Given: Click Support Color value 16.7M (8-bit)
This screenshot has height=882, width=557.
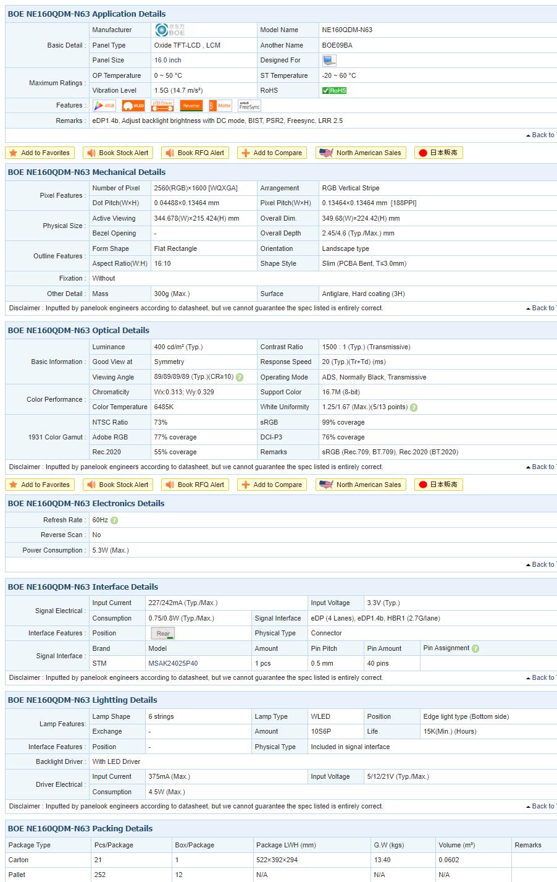Looking at the screenshot, I should (341, 392).
